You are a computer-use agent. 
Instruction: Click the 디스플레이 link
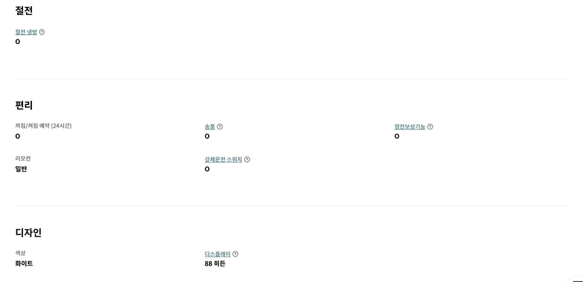pyautogui.click(x=217, y=254)
